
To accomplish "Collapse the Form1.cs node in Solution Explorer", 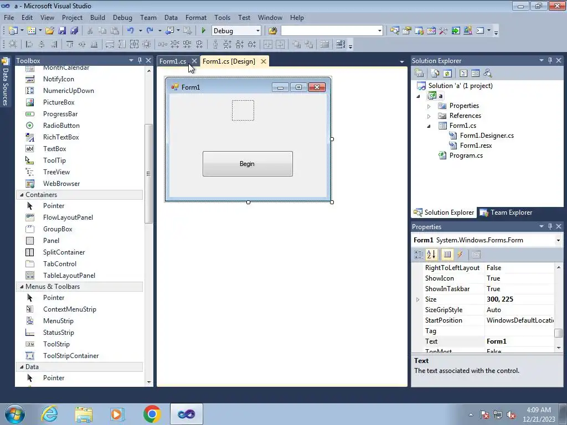I will click(429, 126).
